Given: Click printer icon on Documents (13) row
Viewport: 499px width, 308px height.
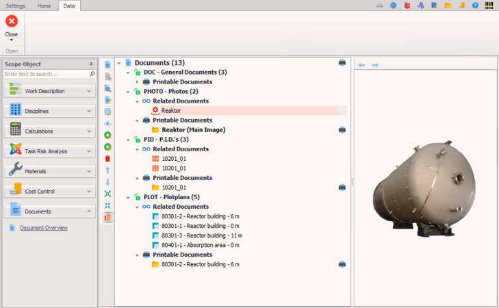Looking at the screenshot, I should point(342,62).
